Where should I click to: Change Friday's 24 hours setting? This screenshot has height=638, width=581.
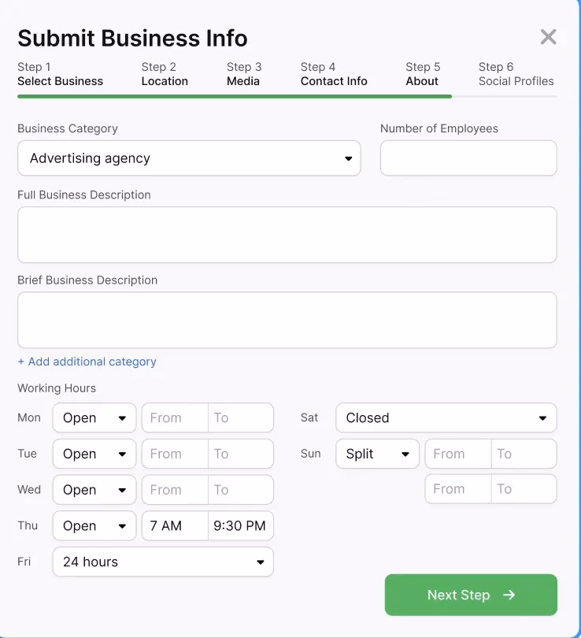tap(162, 562)
